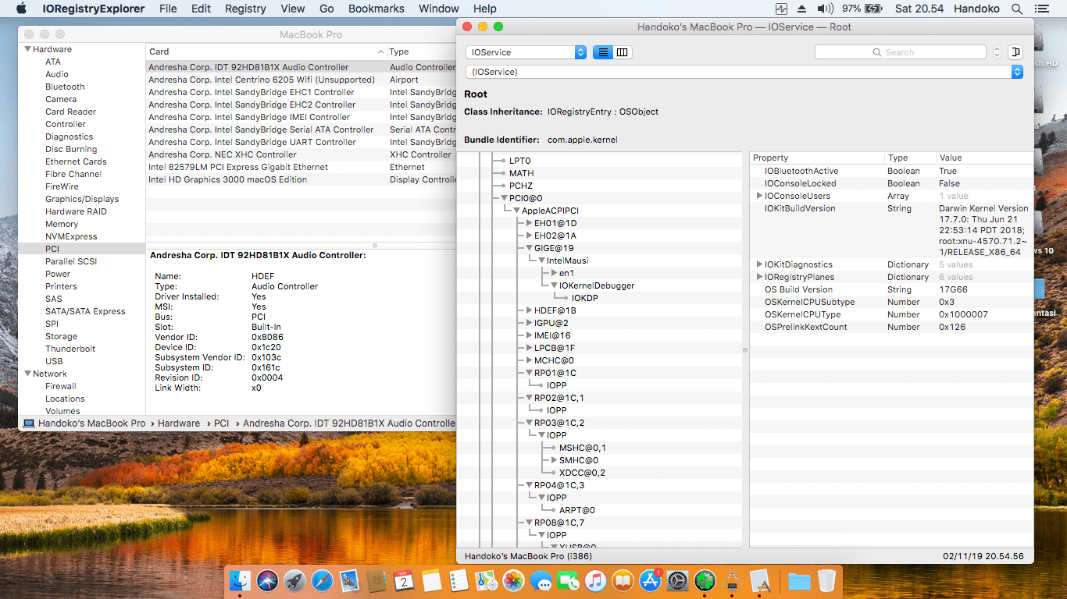
Task: Open Contacts from the Dock
Action: pos(376,580)
